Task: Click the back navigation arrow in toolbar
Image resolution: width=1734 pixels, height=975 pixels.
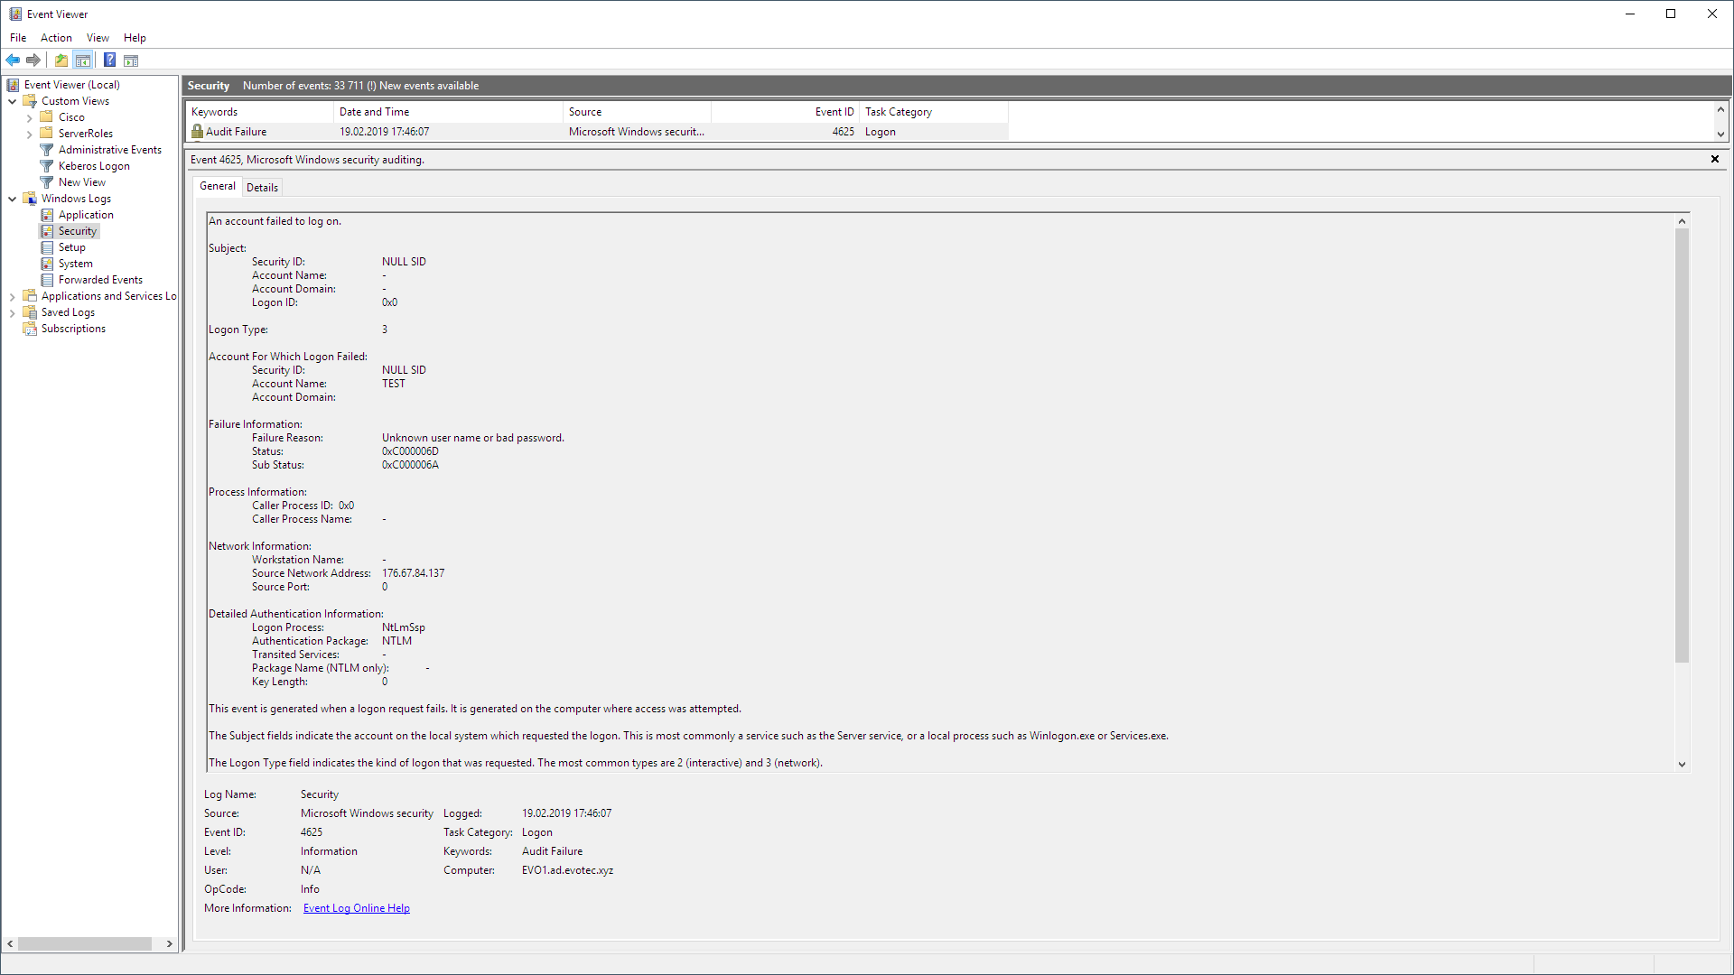Action: tap(12, 60)
